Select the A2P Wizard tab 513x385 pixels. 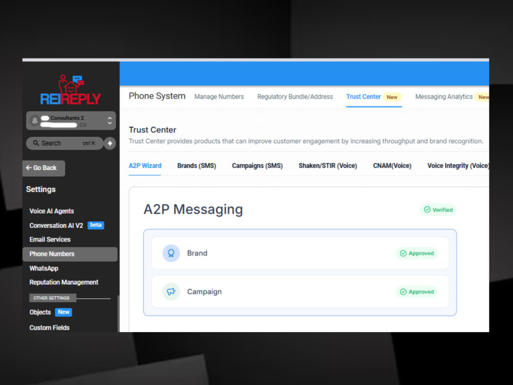tap(145, 166)
